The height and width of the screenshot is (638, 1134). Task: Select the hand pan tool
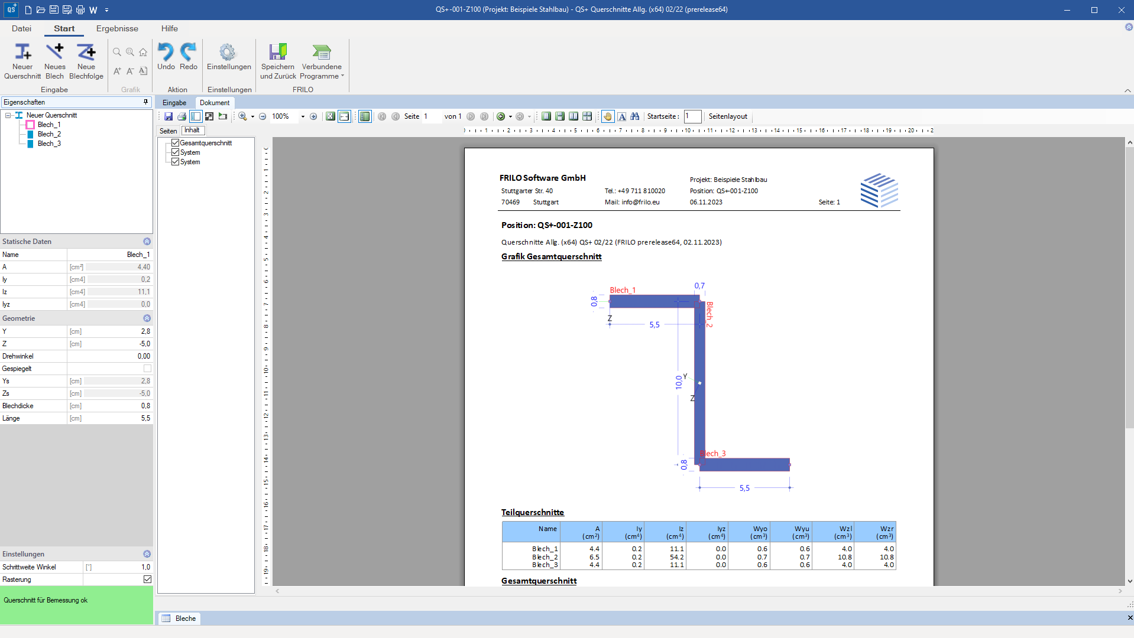[x=608, y=116]
